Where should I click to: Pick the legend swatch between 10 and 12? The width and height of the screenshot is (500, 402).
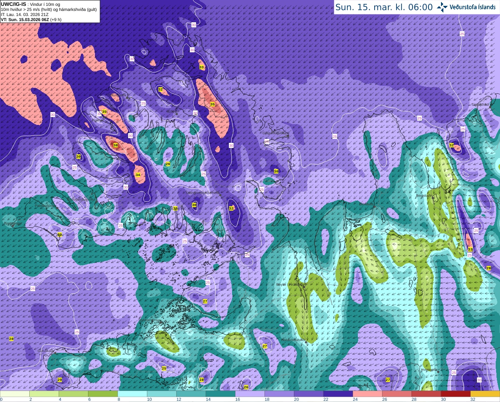[x=162, y=394]
